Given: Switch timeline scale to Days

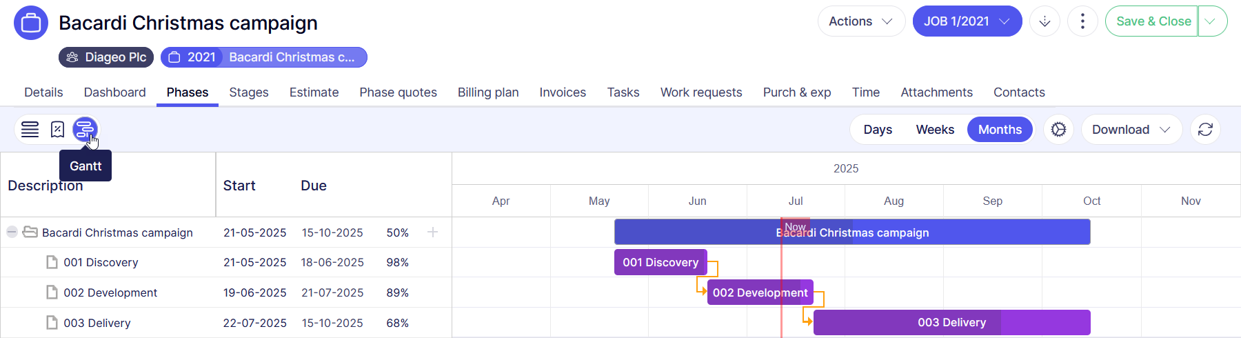Looking at the screenshot, I should point(878,130).
